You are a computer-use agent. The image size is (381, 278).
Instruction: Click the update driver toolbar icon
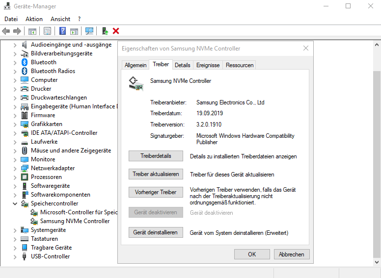(105, 31)
